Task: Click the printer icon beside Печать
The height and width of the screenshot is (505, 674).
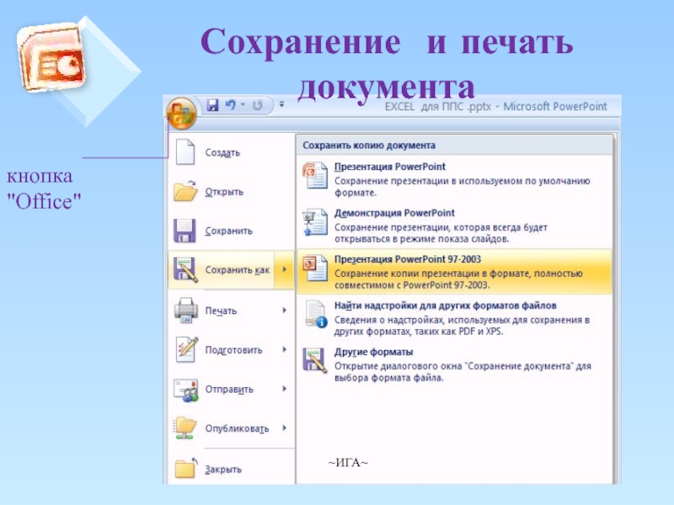Action: coord(185,310)
